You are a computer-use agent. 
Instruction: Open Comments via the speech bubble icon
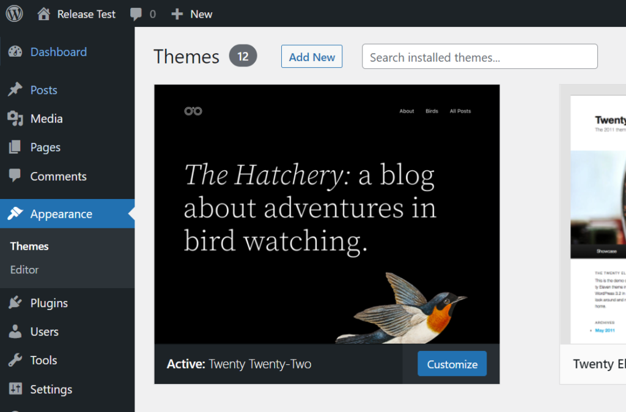[16, 176]
